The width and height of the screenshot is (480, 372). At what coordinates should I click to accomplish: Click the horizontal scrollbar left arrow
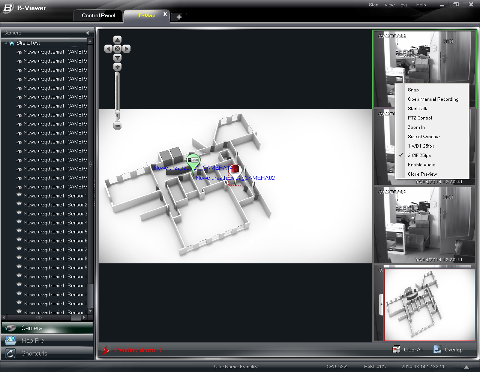pyautogui.click(x=4, y=317)
